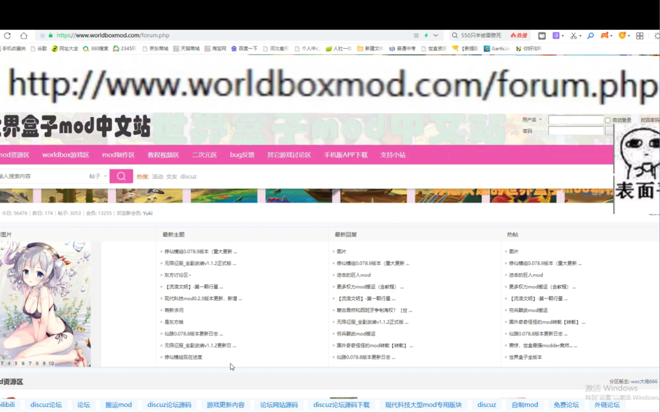This screenshot has height=412, width=660.
Task: Open hot post 世界盒子全版本
Action: click(x=525, y=357)
